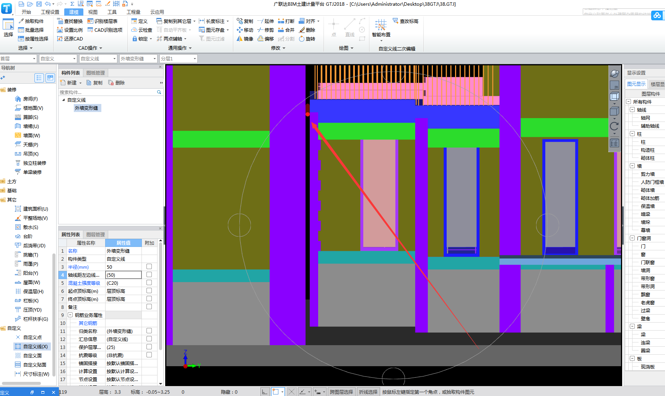Click 折线选择 status bar button
This screenshot has width=665, height=396.
(x=368, y=392)
